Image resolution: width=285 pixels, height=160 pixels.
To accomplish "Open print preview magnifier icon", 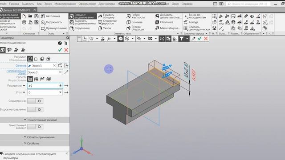I will point(30,22).
